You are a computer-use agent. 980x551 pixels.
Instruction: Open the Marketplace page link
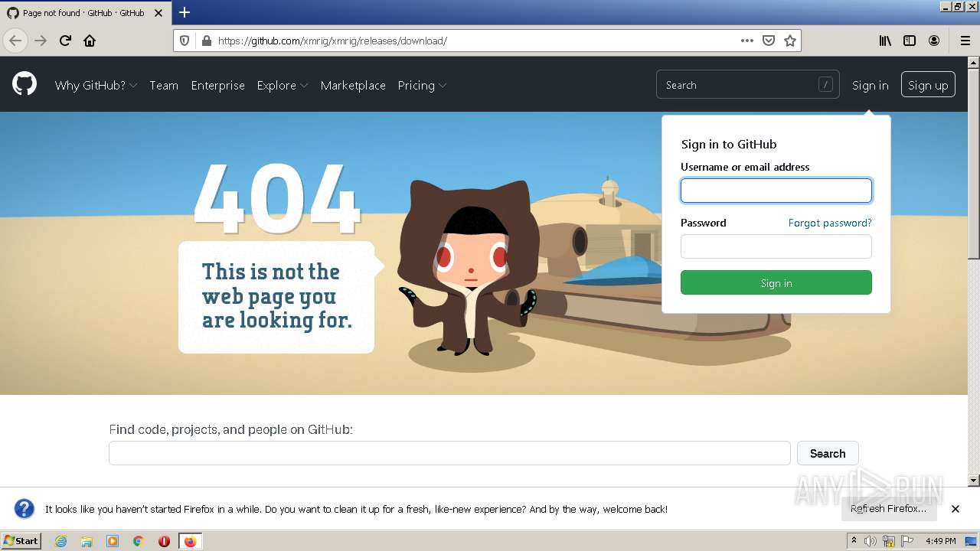pos(353,85)
